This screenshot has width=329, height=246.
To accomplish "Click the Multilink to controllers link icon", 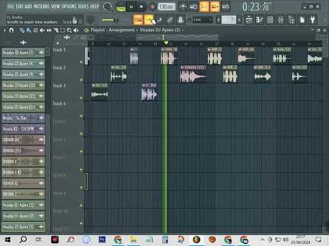I will tap(170, 20).
